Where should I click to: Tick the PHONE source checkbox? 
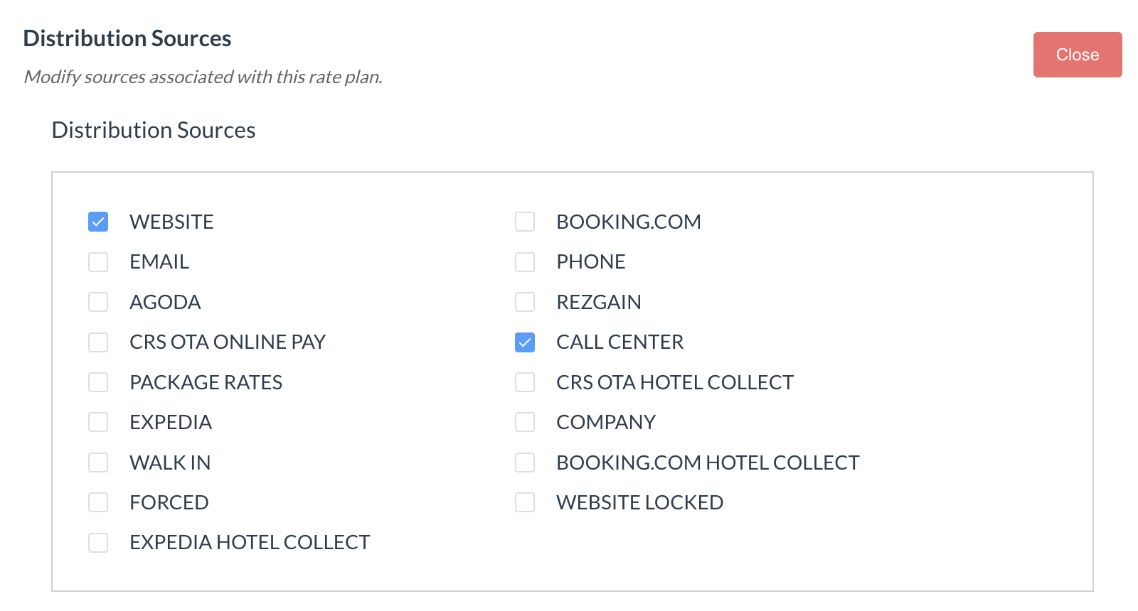coord(525,262)
